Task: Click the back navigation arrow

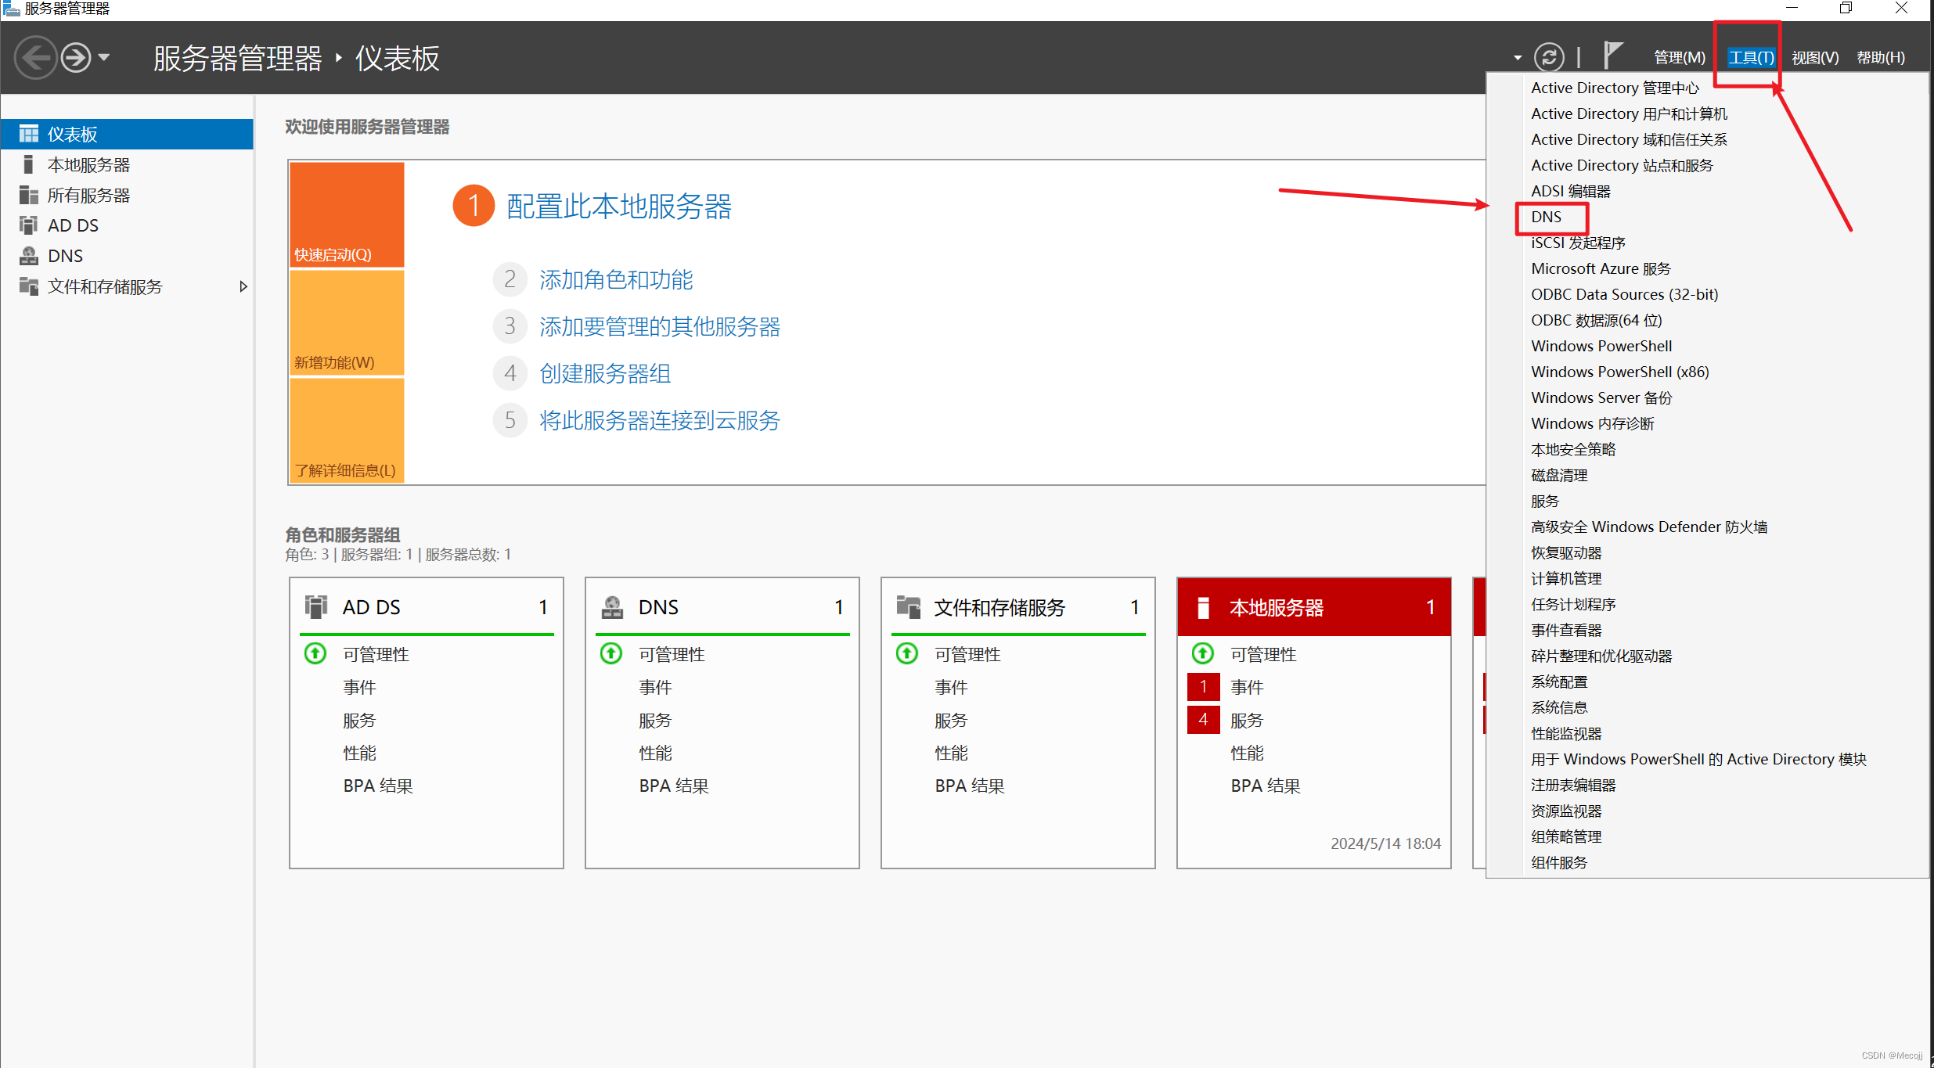Action: click(36, 57)
